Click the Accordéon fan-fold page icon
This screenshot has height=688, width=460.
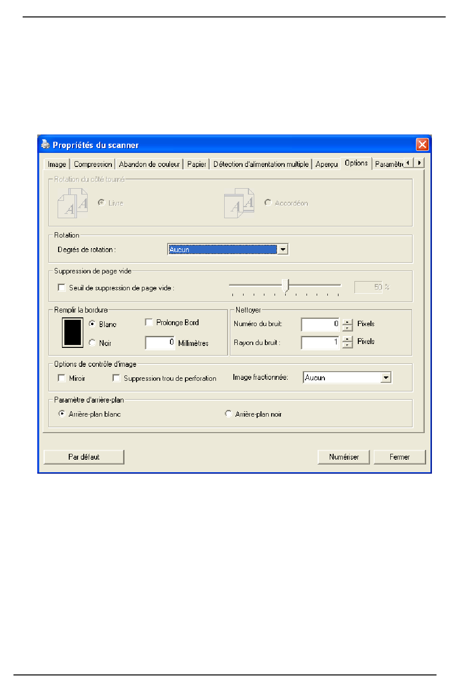pyautogui.click(x=239, y=203)
